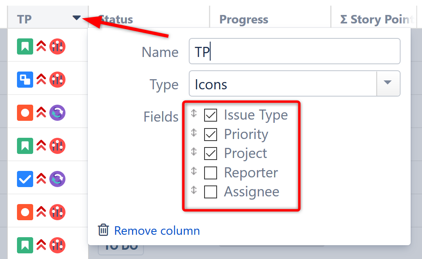Check the Assignee field checkbox
This screenshot has width=422, height=259.
(x=211, y=192)
